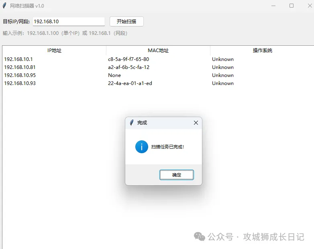314x249 pixels.
Task: Click the IP地址 column header
Action: [x=54, y=51]
